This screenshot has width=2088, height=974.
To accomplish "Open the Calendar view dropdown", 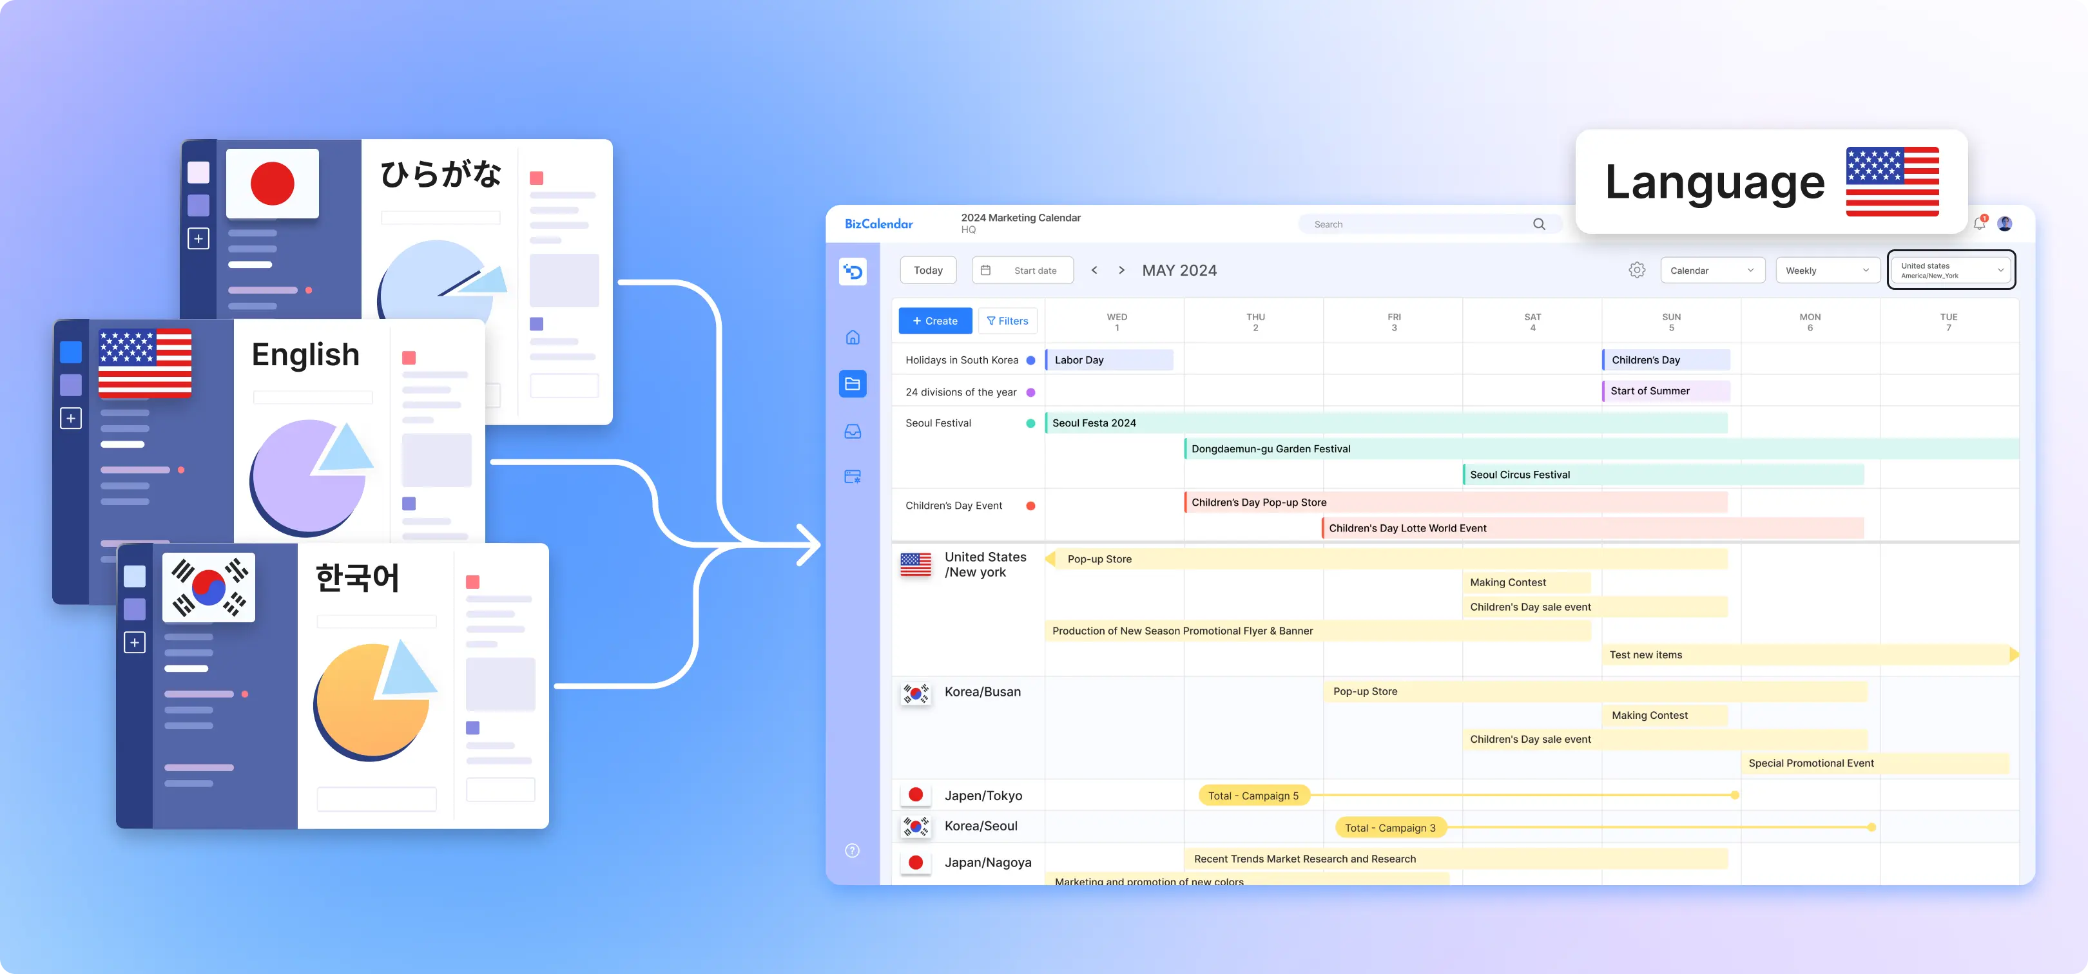I will (1712, 271).
